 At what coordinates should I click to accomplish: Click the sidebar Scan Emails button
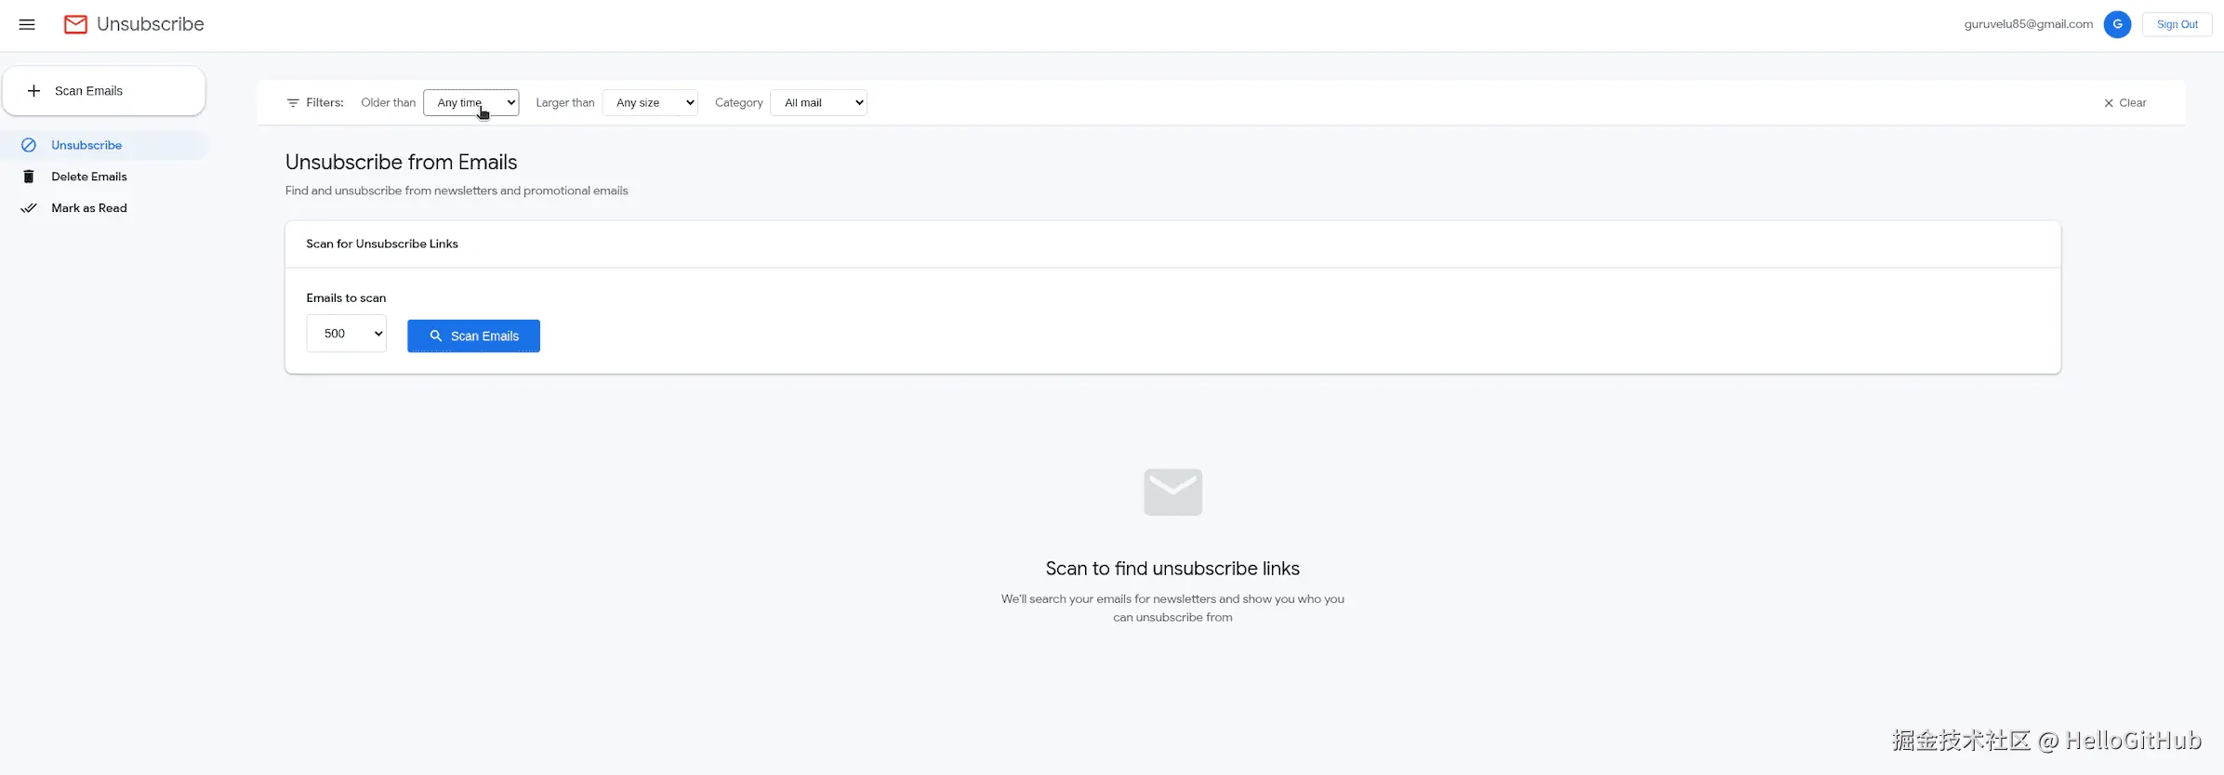point(104,91)
